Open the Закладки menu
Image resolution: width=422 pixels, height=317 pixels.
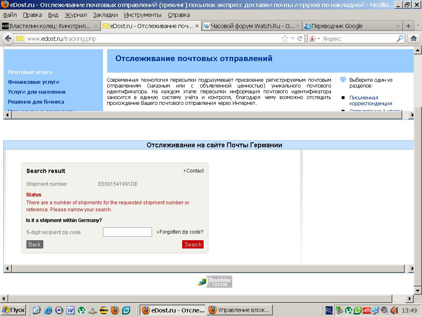(x=105, y=15)
